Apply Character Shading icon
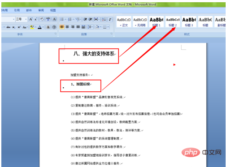 [48, 27]
